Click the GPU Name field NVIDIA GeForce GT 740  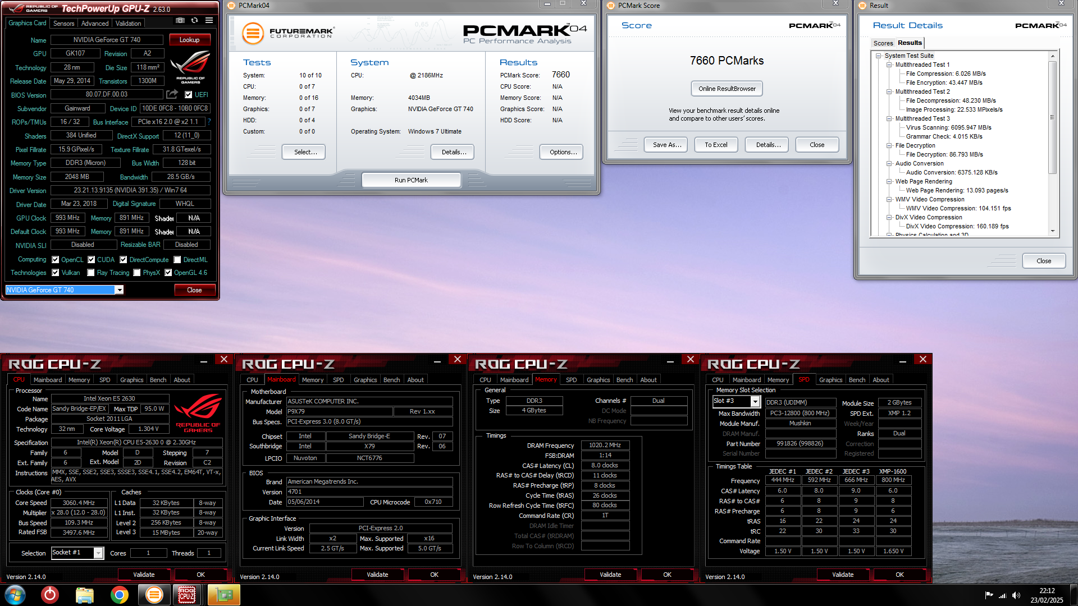[x=107, y=40]
